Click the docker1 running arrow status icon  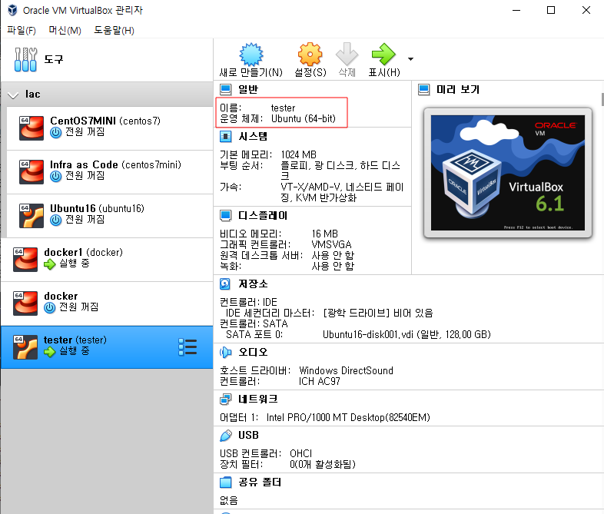click(50, 264)
